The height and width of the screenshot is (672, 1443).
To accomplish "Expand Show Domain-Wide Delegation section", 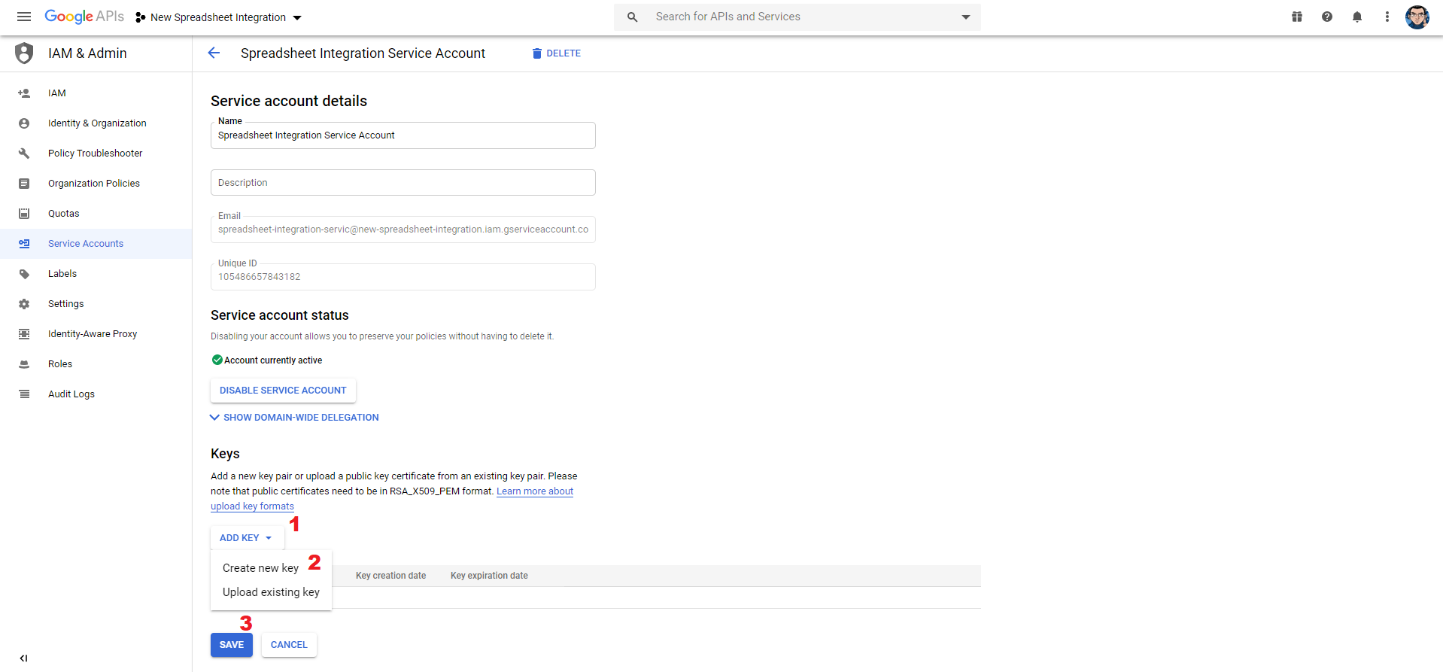I will tap(294, 418).
